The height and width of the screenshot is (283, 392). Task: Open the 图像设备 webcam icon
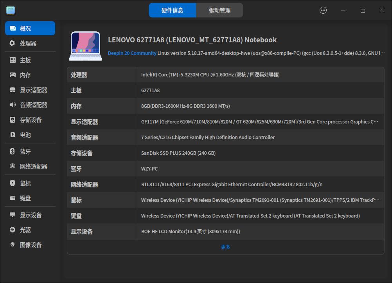[x=13, y=245]
